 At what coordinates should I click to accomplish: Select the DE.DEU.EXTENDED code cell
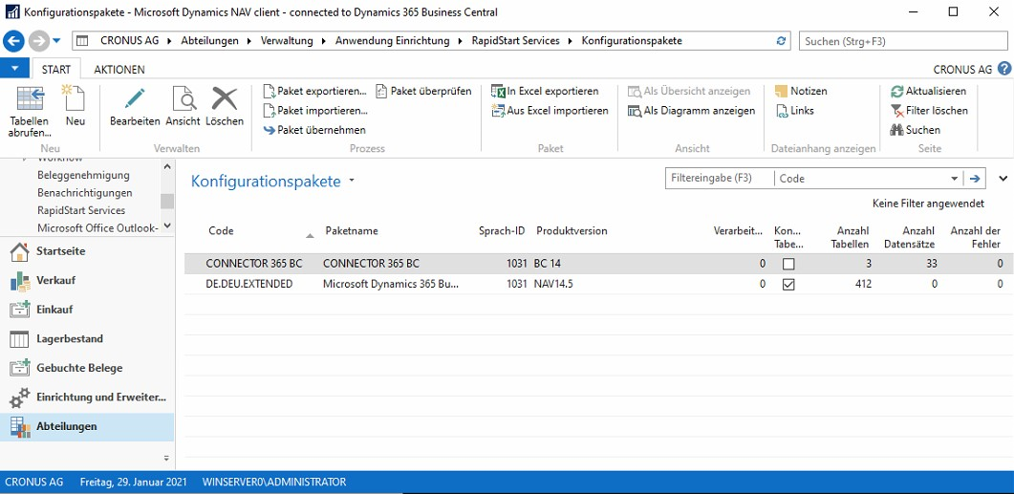[249, 284]
